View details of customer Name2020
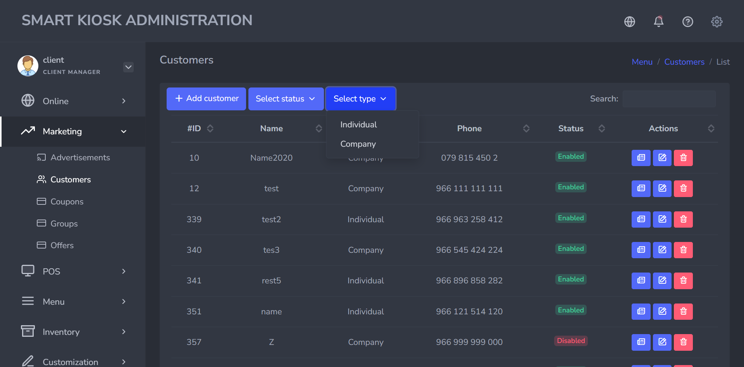 641,158
